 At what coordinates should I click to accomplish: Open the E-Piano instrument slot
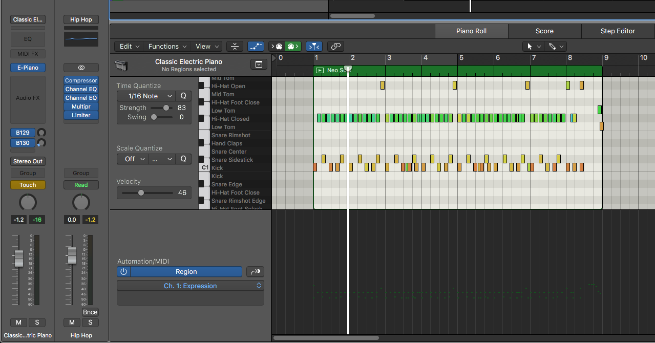point(28,68)
